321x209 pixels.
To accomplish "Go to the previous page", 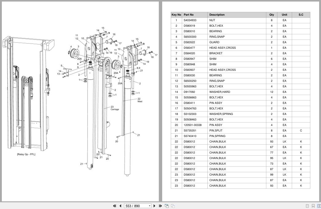I will click(120, 206).
